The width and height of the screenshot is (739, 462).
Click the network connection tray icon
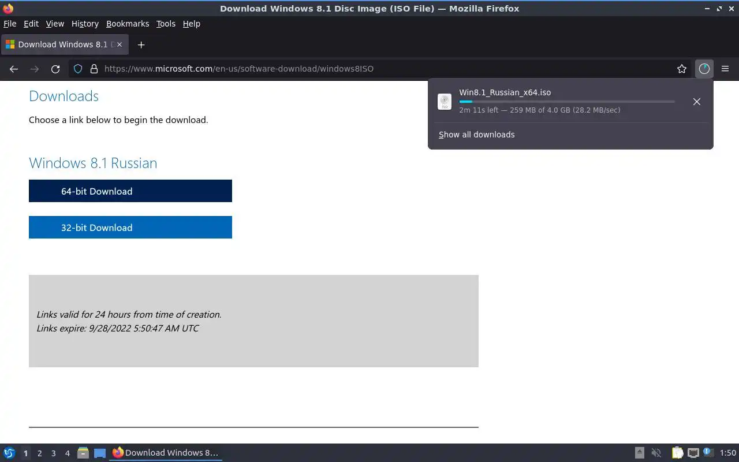coord(693,453)
